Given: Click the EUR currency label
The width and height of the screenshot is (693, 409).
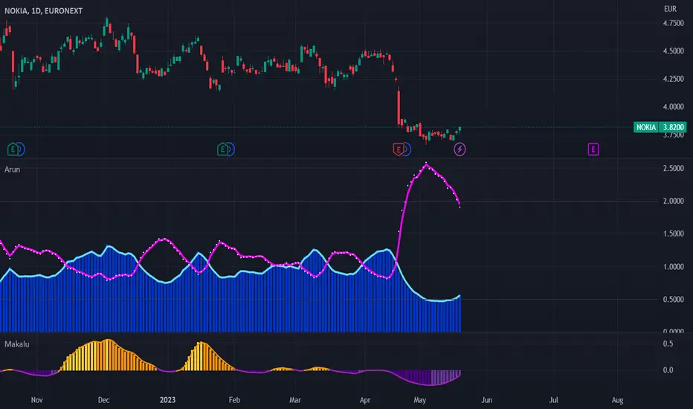Looking at the screenshot, I should point(670,9).
